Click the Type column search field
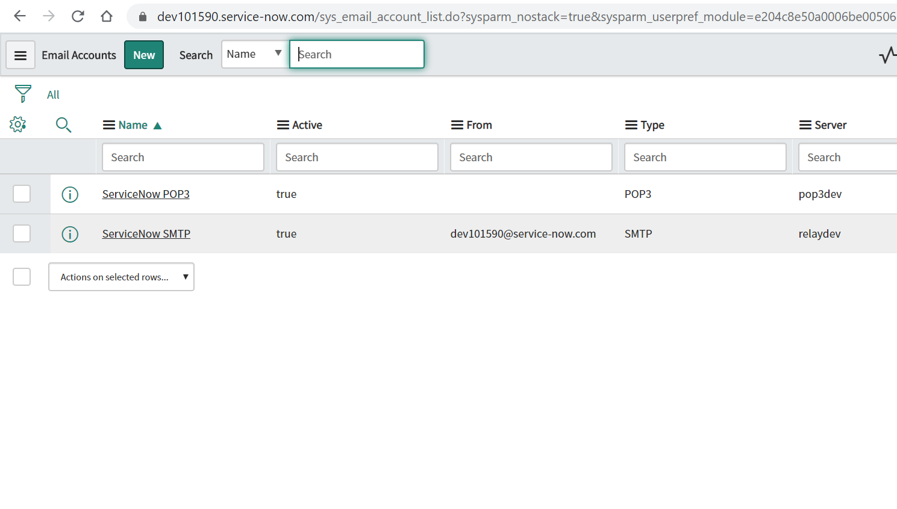 click(x=705, y=157)
